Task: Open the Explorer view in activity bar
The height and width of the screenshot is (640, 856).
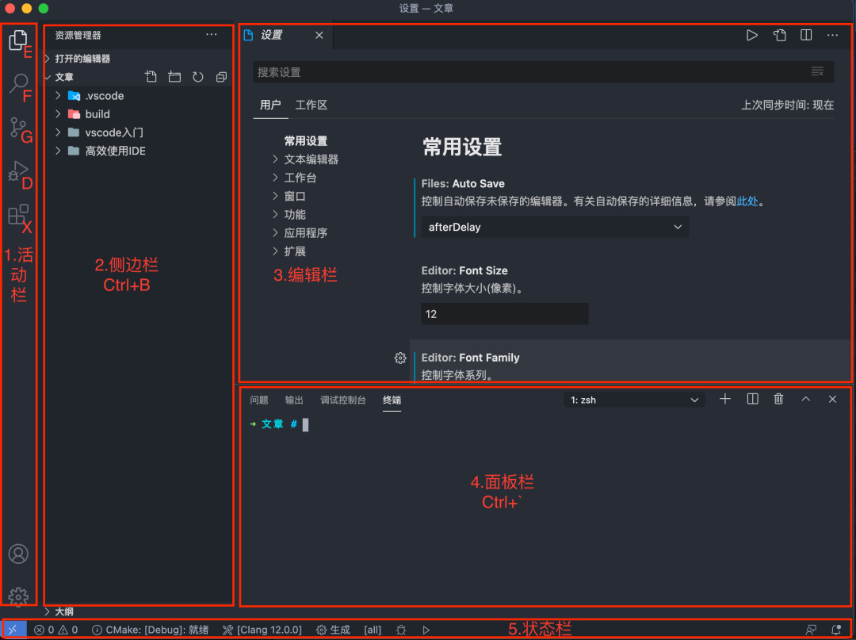Action: [x=18, y=40]
